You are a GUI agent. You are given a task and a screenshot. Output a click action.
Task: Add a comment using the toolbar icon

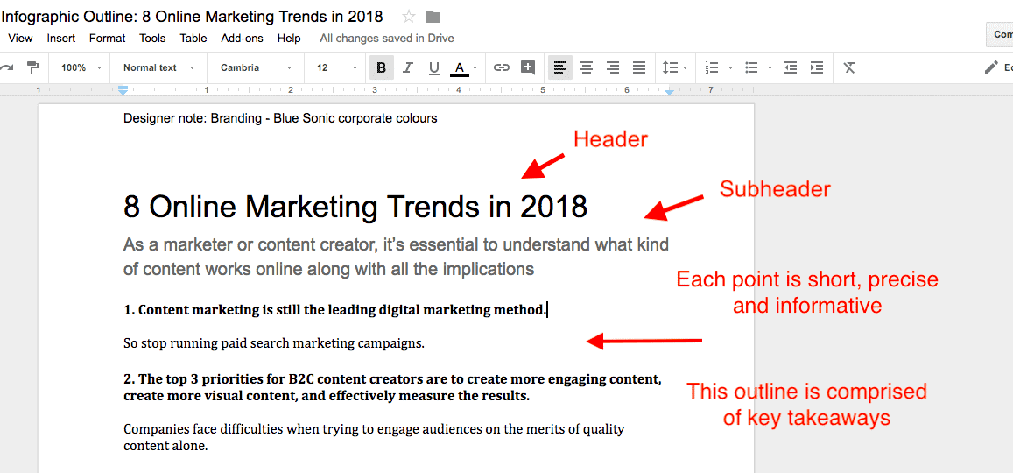tap(528, 67)
